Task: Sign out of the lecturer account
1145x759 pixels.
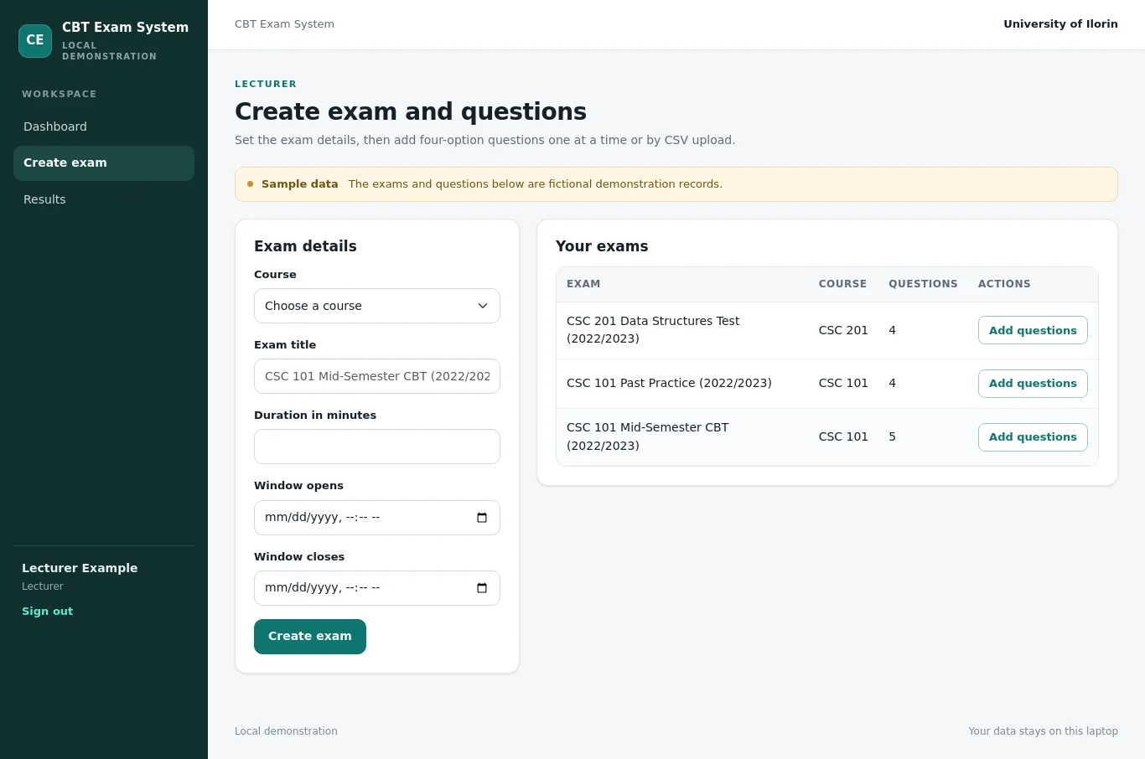Action: pos(47,612)
